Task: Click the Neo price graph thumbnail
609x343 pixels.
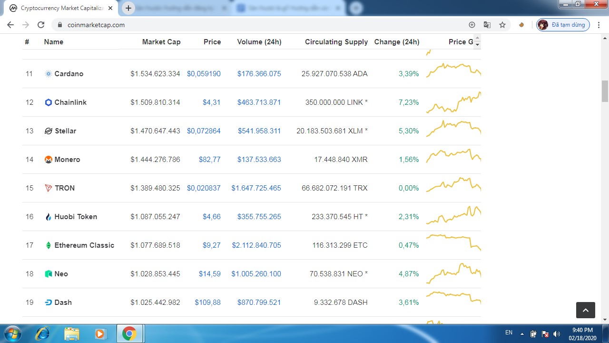Action: [453, 273]
